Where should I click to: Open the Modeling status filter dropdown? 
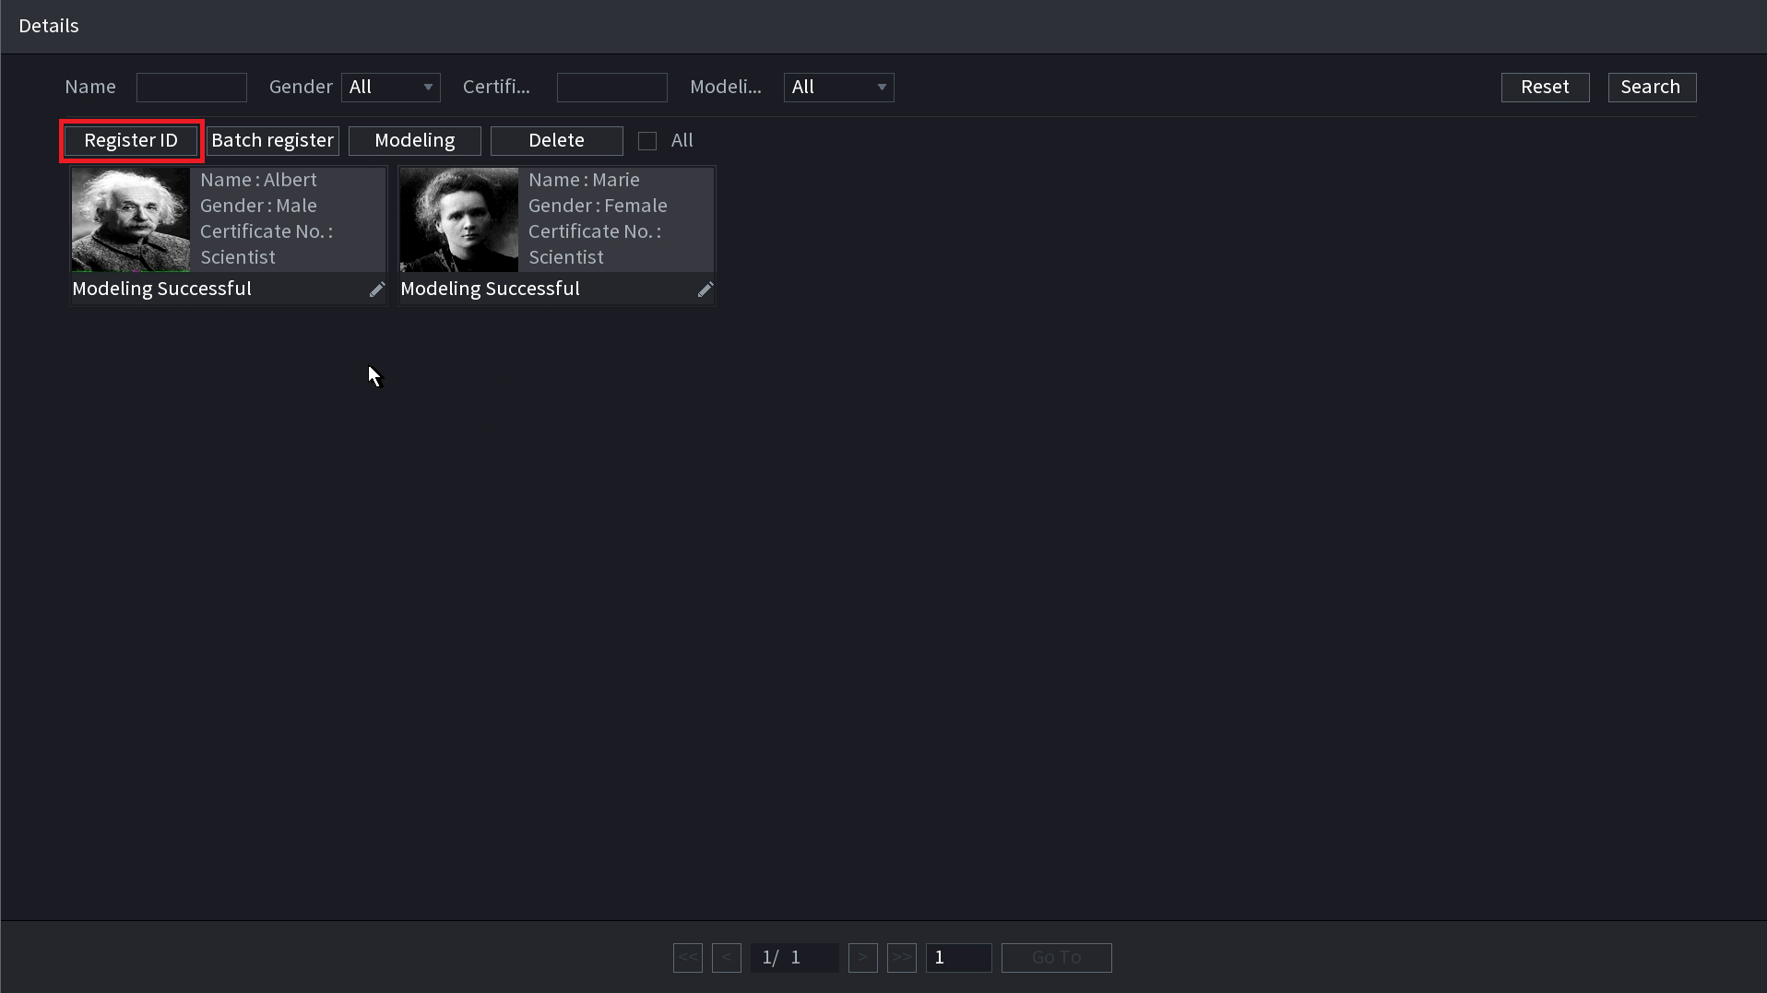pyautogui.click(x=839, y=88)
